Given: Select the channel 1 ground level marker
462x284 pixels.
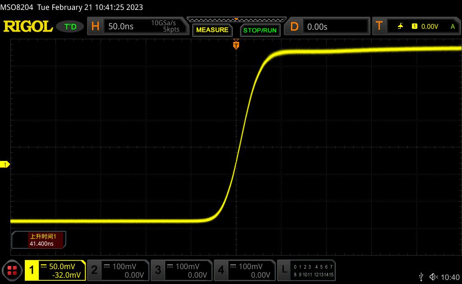Looking at the screenshot, I should click(x=6, y=165).
